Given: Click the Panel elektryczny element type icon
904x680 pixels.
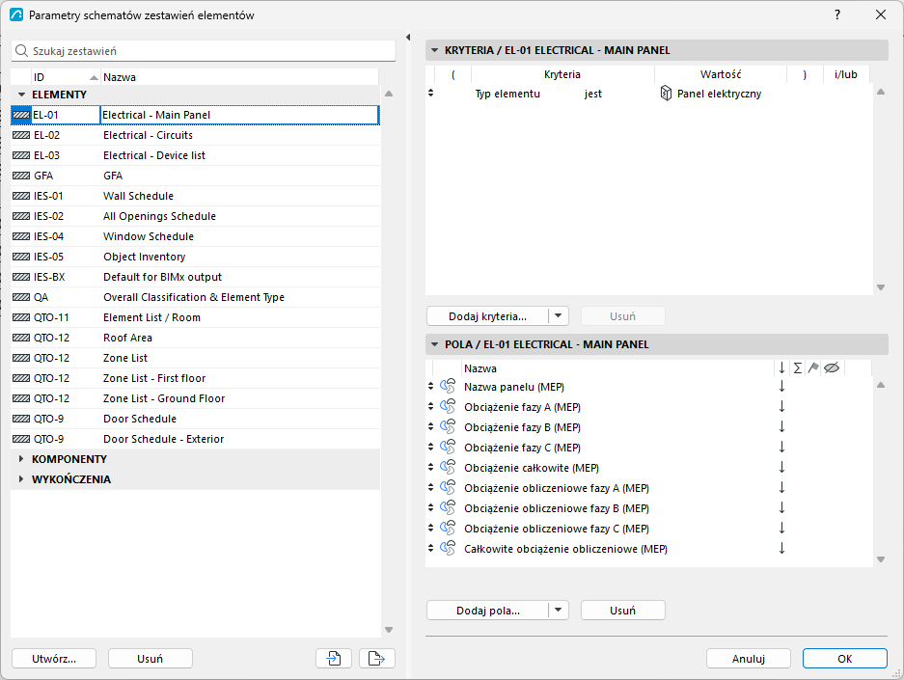Looking at the screenshot, I should coord(666,94).
